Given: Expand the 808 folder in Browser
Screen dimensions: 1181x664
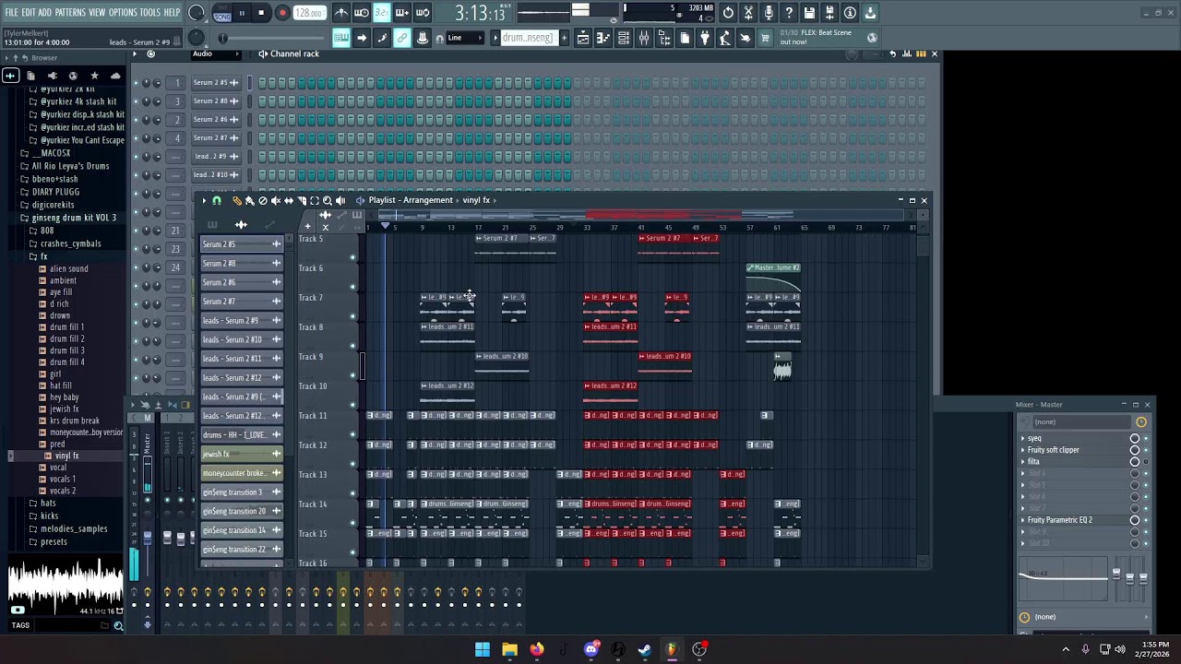Looking at the screenshot, I should point(46,231).
